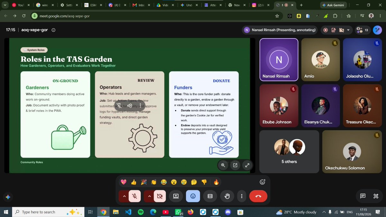Click the crossed-out indicator icon in the top bar
Viewport: 386px width, 217px height.
point(342,30)
